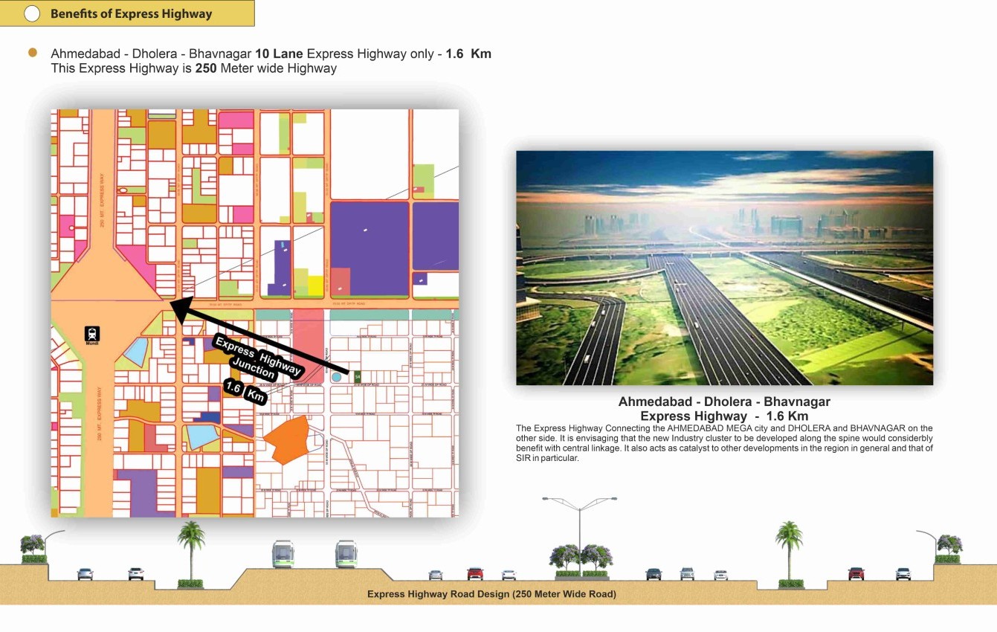Open the expressway aerial rendering image

724,268
